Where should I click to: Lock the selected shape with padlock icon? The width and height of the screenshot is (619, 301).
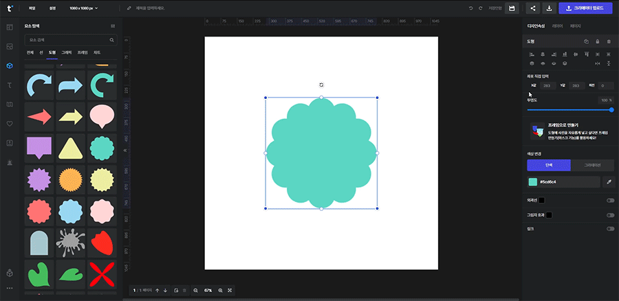point(597,42)
